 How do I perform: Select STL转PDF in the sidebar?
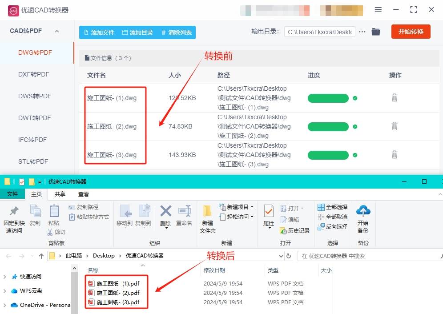[x=33, y=161]
